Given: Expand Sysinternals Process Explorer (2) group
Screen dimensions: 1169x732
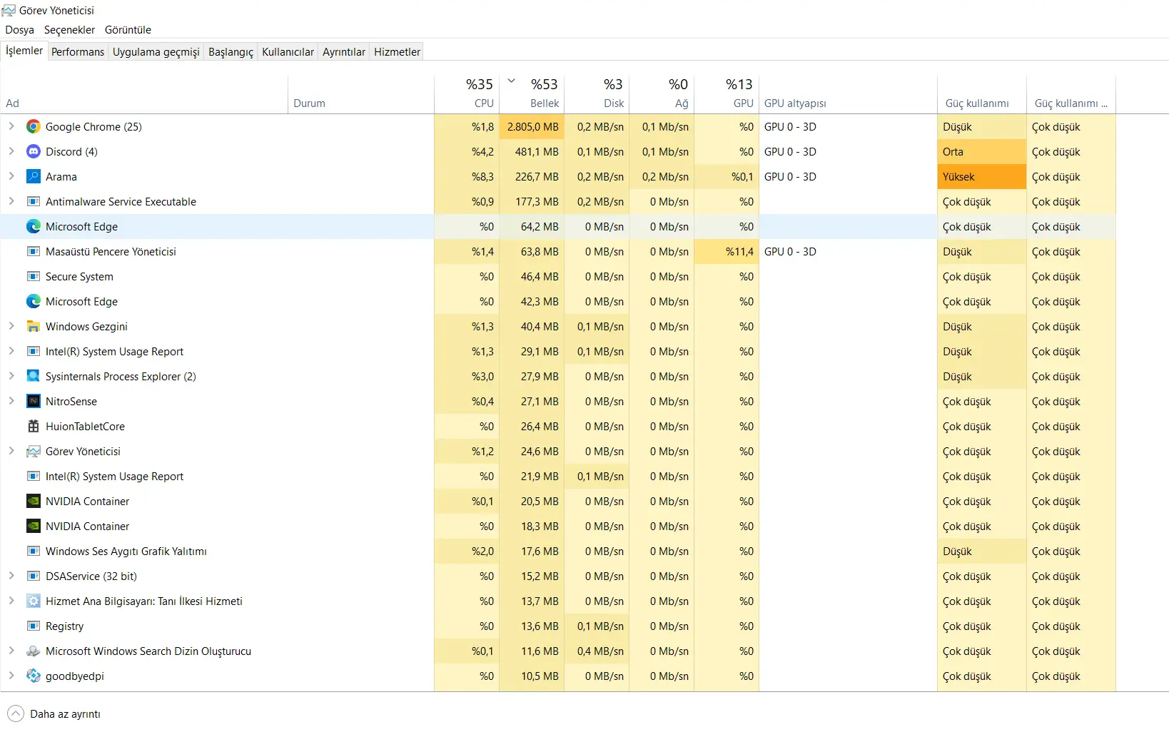Looking at the screenshot, I should click(11, 376).
